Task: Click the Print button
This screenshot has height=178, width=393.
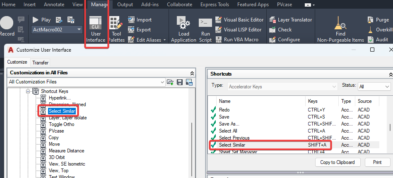Action: click(x=377, y=162)
